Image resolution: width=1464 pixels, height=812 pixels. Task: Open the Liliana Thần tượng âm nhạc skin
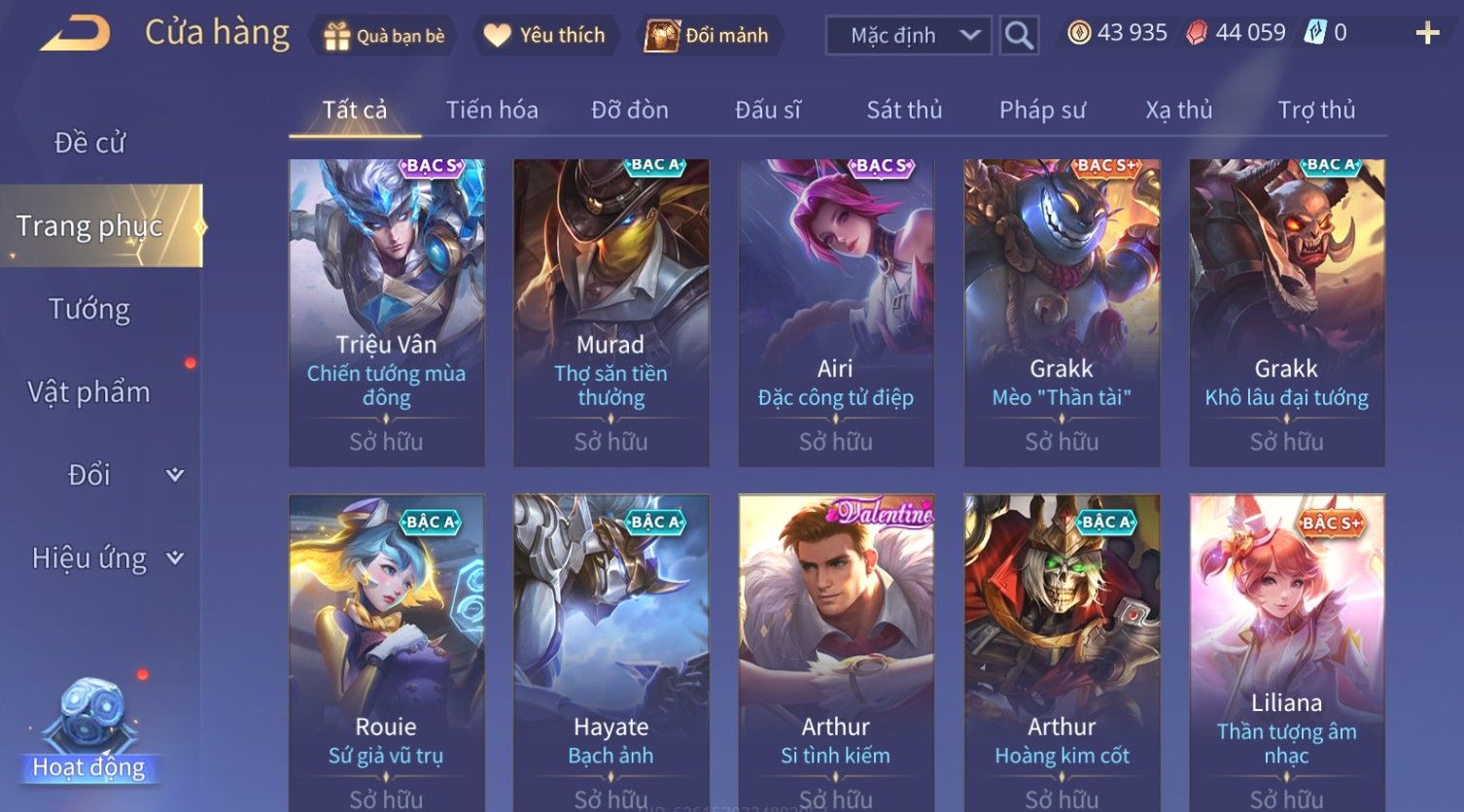coord(1286,653)
